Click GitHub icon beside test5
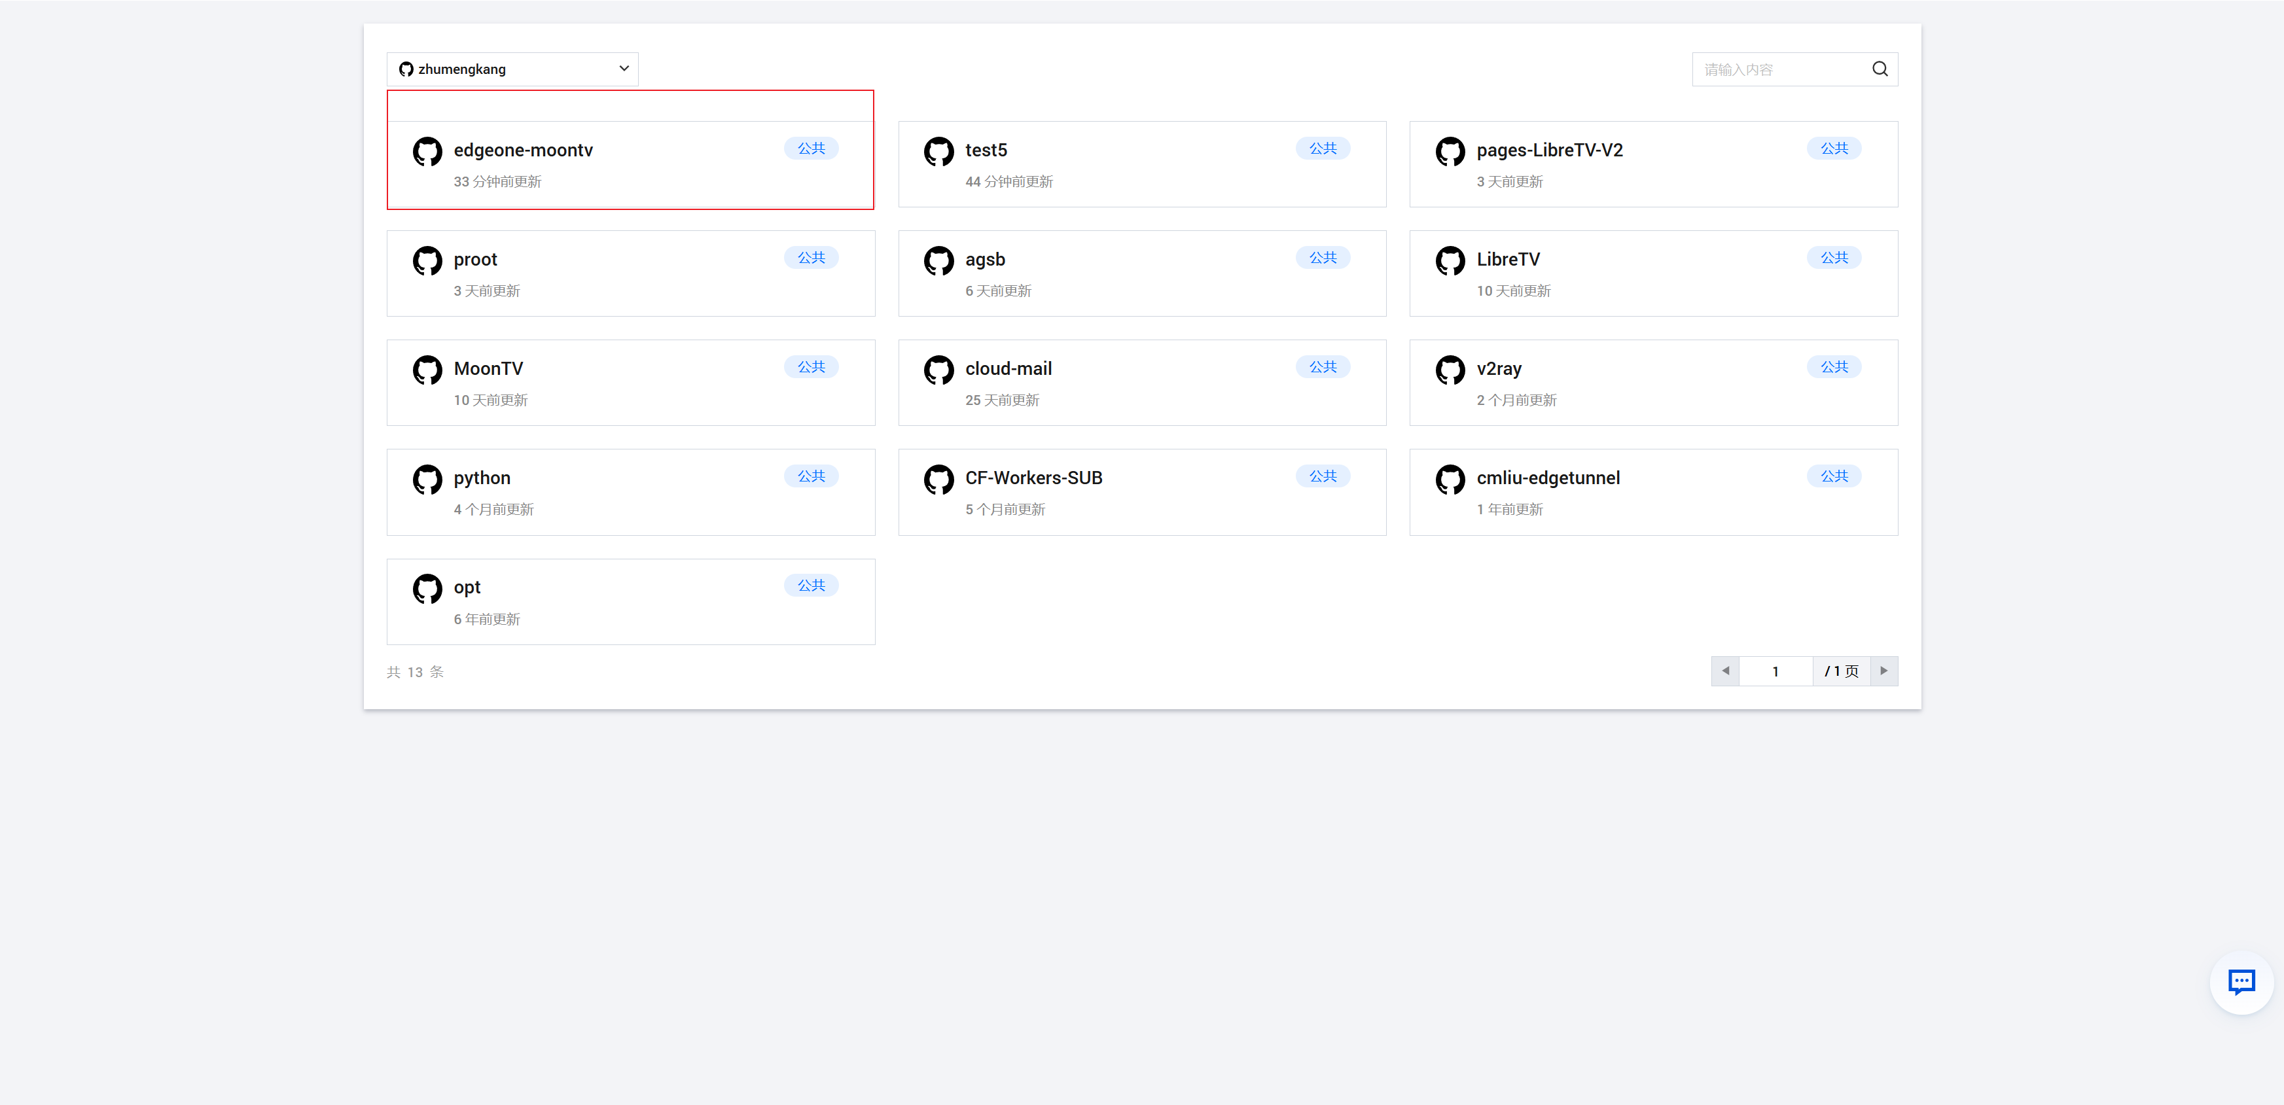The height and width of the screenshot is (1105, 2284). click(x=938, y=152)
